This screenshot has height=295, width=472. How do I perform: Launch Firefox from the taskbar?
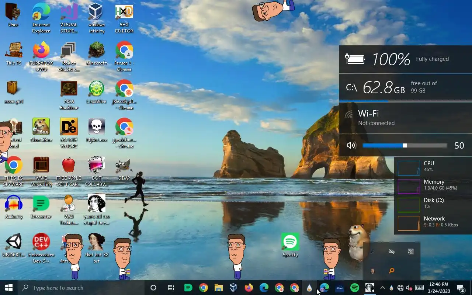coord(249,288)
